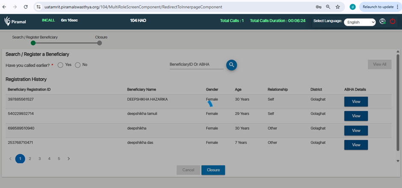
Task: Open Chrome three-dot menu
Action: pos(397,7)
